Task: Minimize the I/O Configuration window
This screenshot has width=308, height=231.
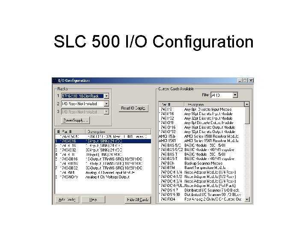Action: [x=240, y=80]
